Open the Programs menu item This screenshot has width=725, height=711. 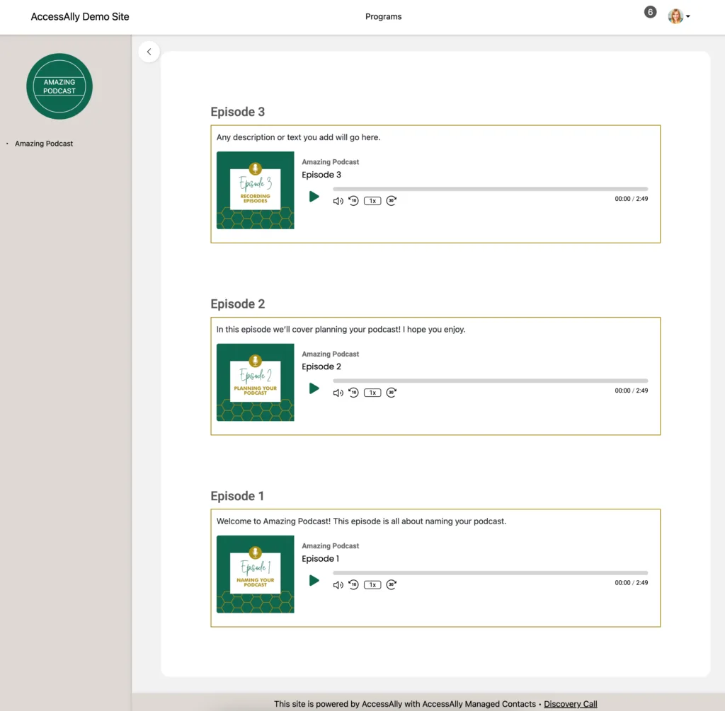click(383, 16)
